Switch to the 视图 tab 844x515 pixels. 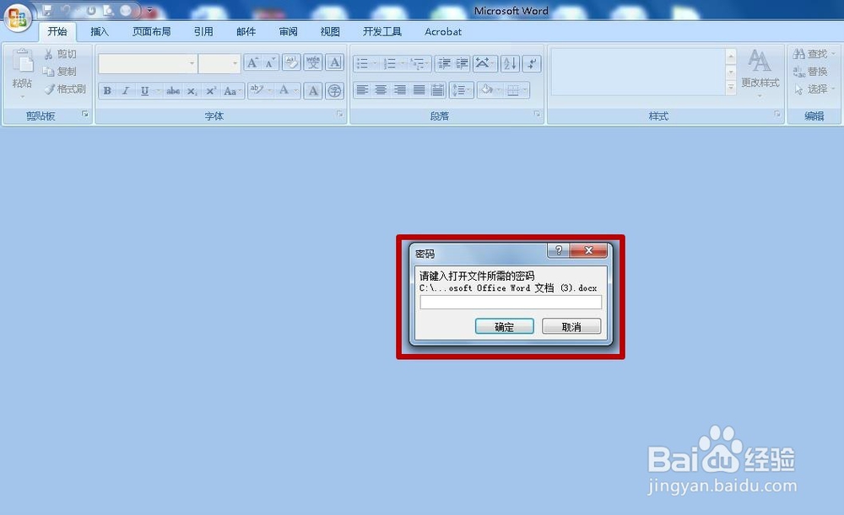tap(330, 32)
